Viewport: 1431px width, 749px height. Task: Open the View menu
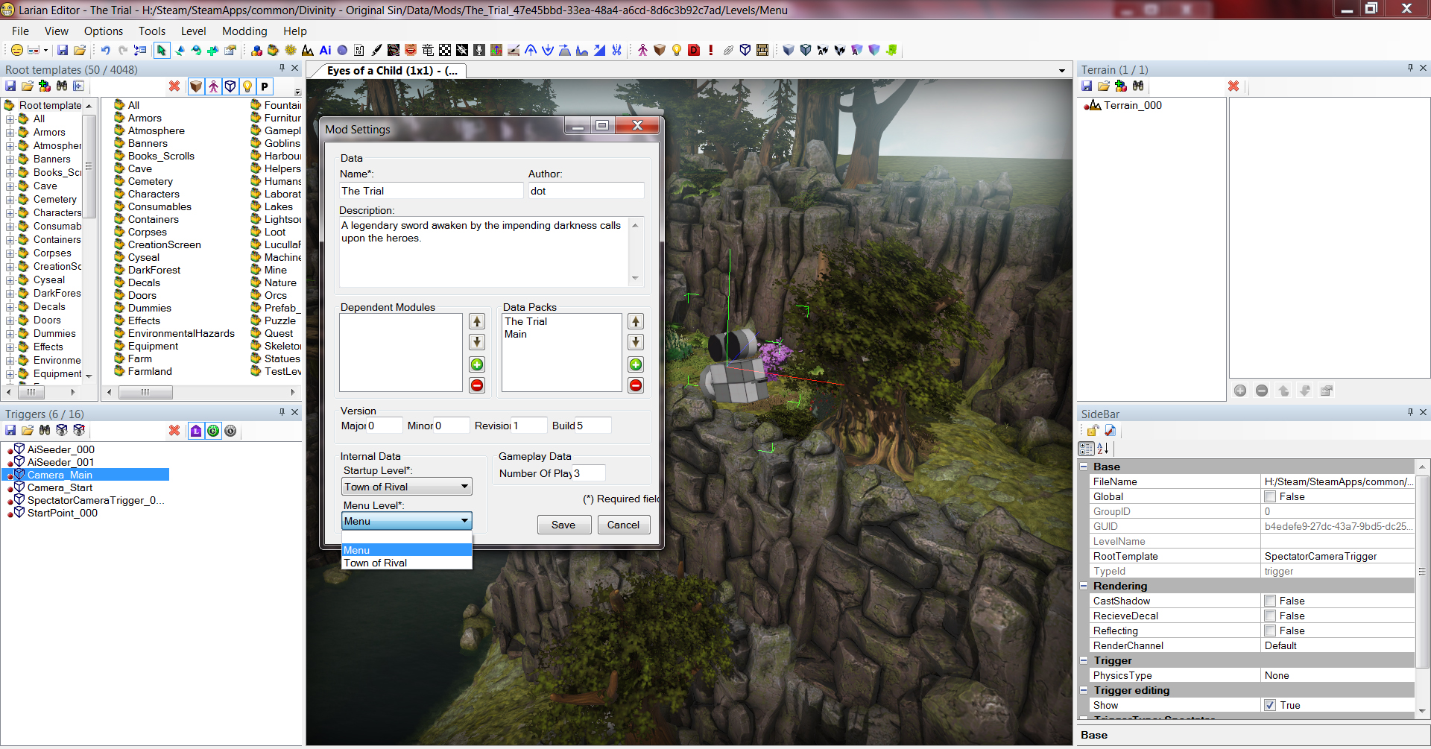tap(57, 31)
